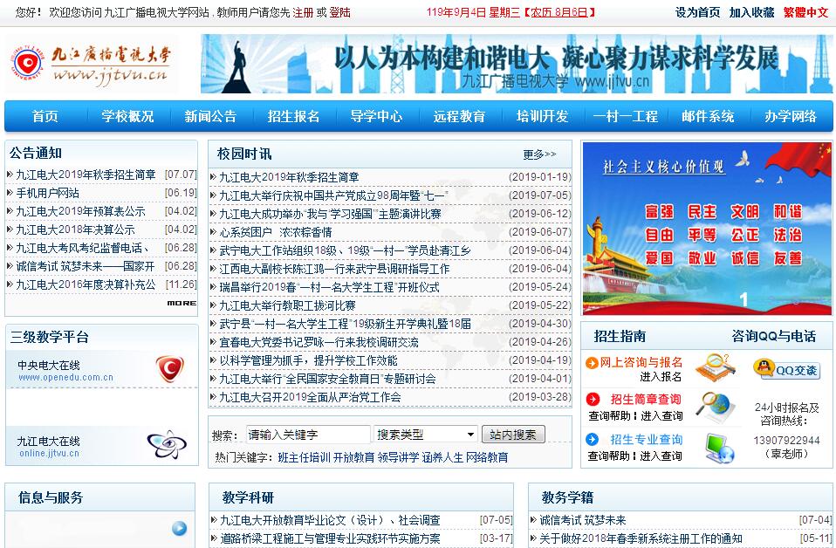Click the globe magnifier icon beside 招生简章查询
Image resolution: width=836 pixels, height=548 pixels.
716,408
